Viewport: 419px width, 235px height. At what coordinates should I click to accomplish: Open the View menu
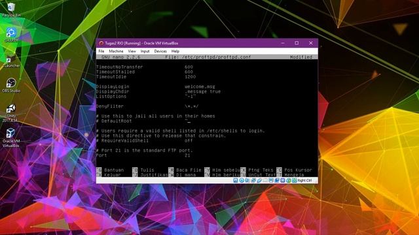click(132, 51)
